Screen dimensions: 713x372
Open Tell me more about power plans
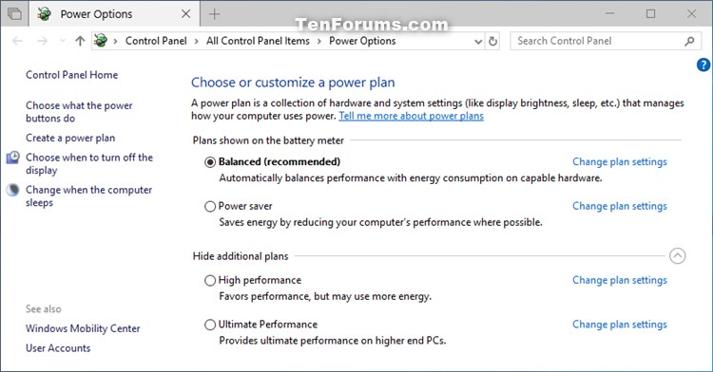pyautogui.click(x=411, y=116)
